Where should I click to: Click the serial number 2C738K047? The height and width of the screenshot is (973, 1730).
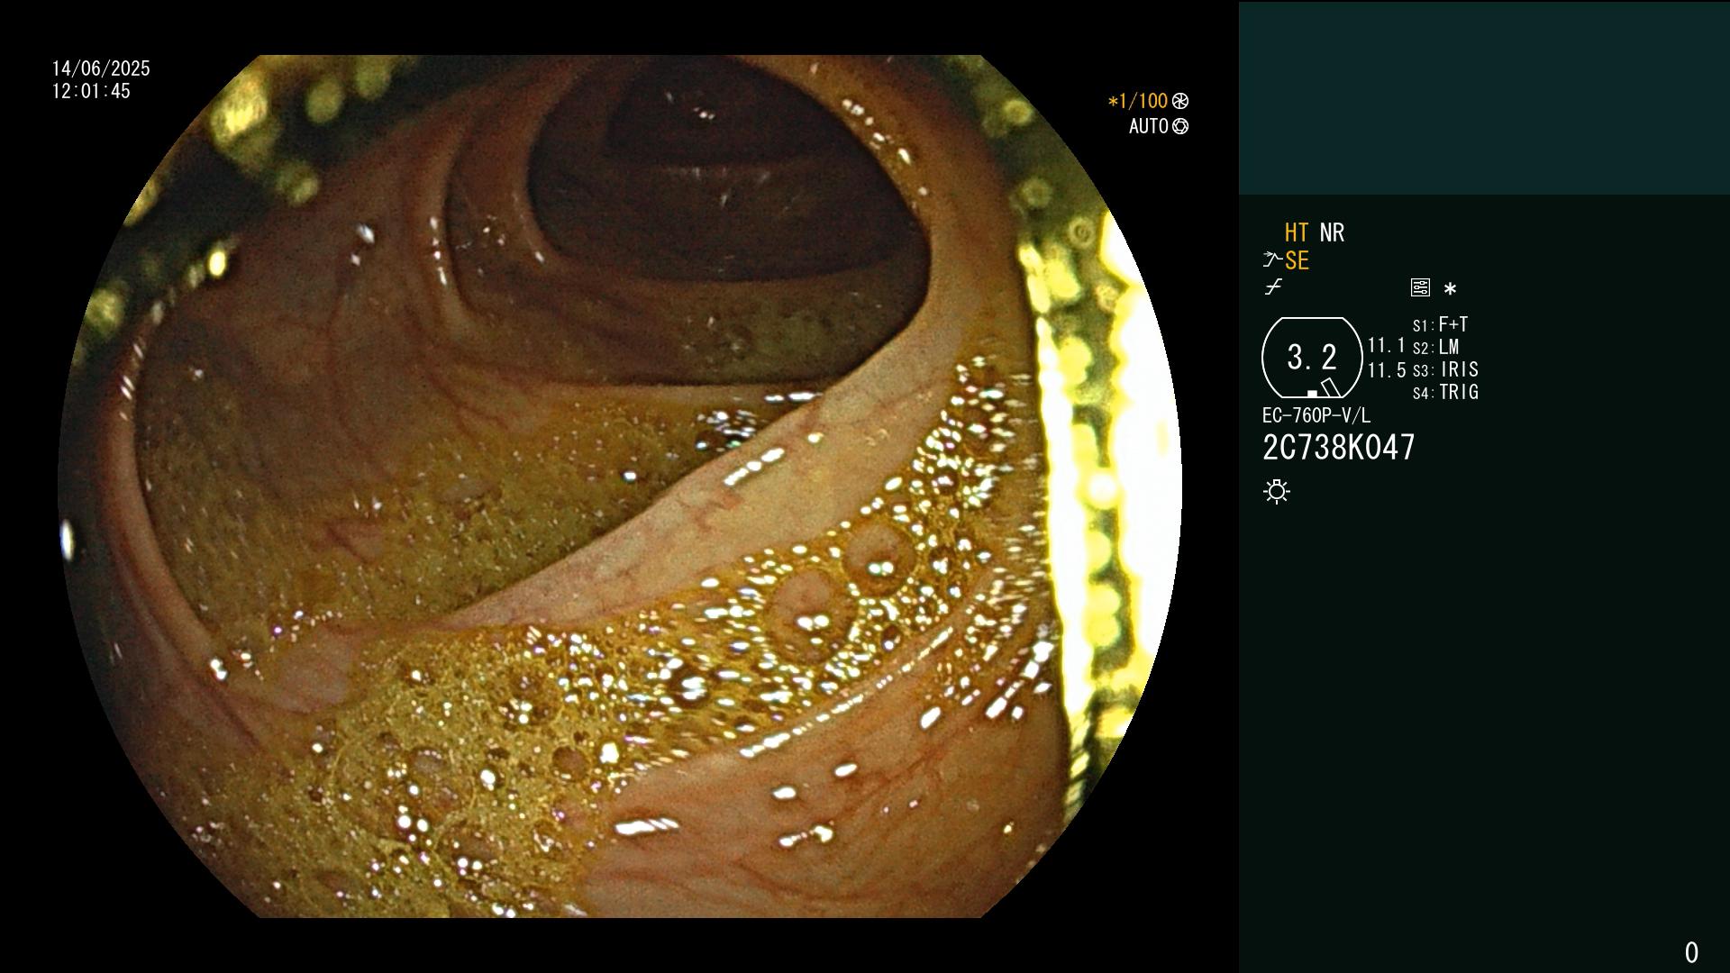(1339, 448)
